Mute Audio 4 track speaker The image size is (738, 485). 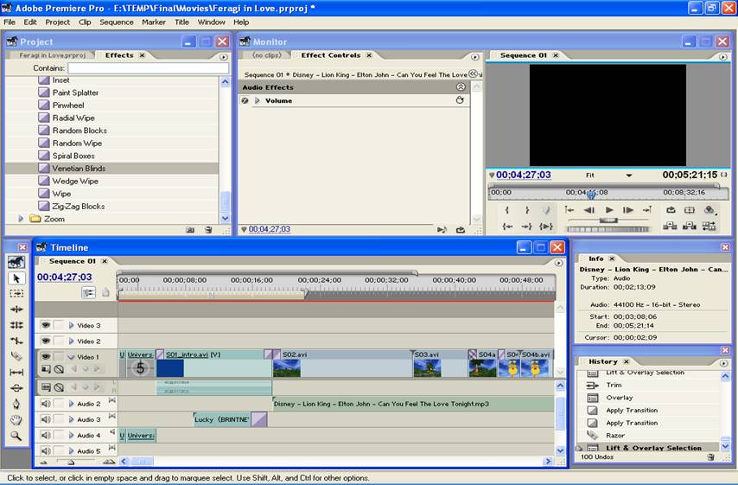[46, 435]
